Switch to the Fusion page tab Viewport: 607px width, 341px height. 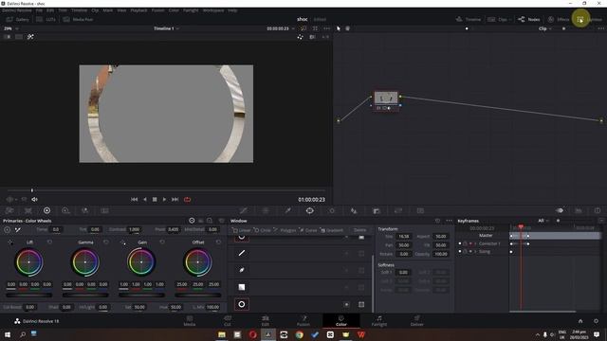[303, 320]
